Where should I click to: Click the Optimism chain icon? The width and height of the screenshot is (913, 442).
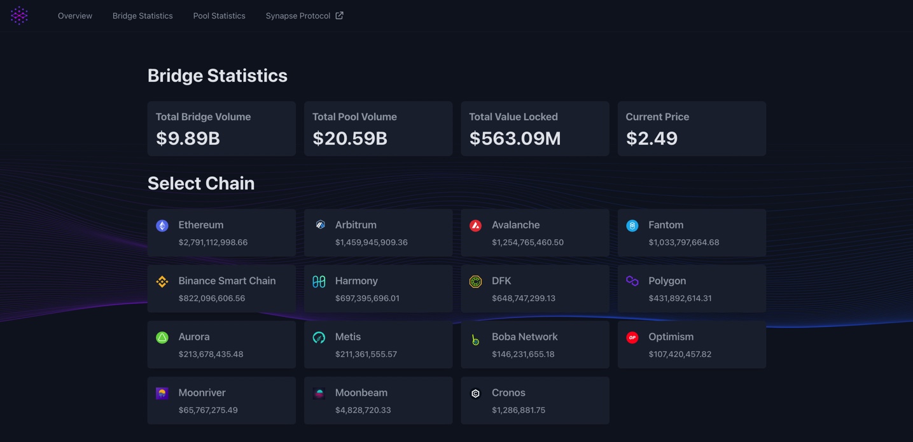pyautogui.click(x=632, y=338)
